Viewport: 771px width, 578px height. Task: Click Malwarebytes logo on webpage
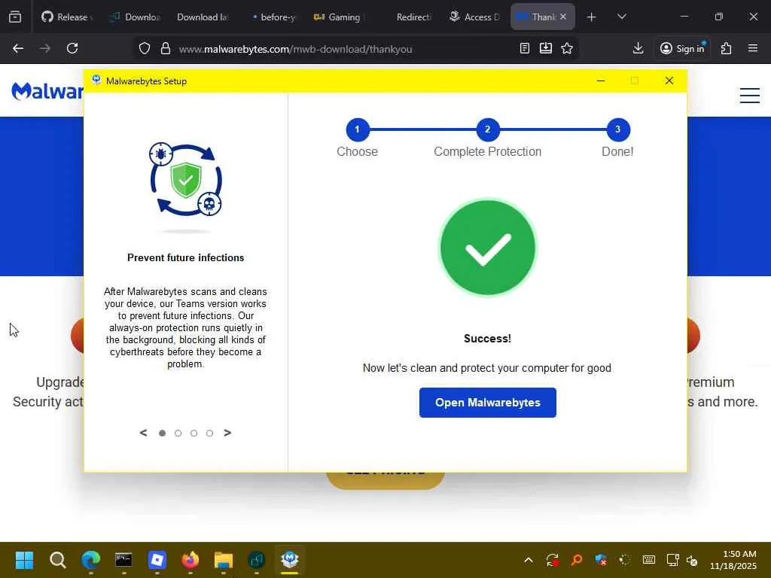coord(47,91)
